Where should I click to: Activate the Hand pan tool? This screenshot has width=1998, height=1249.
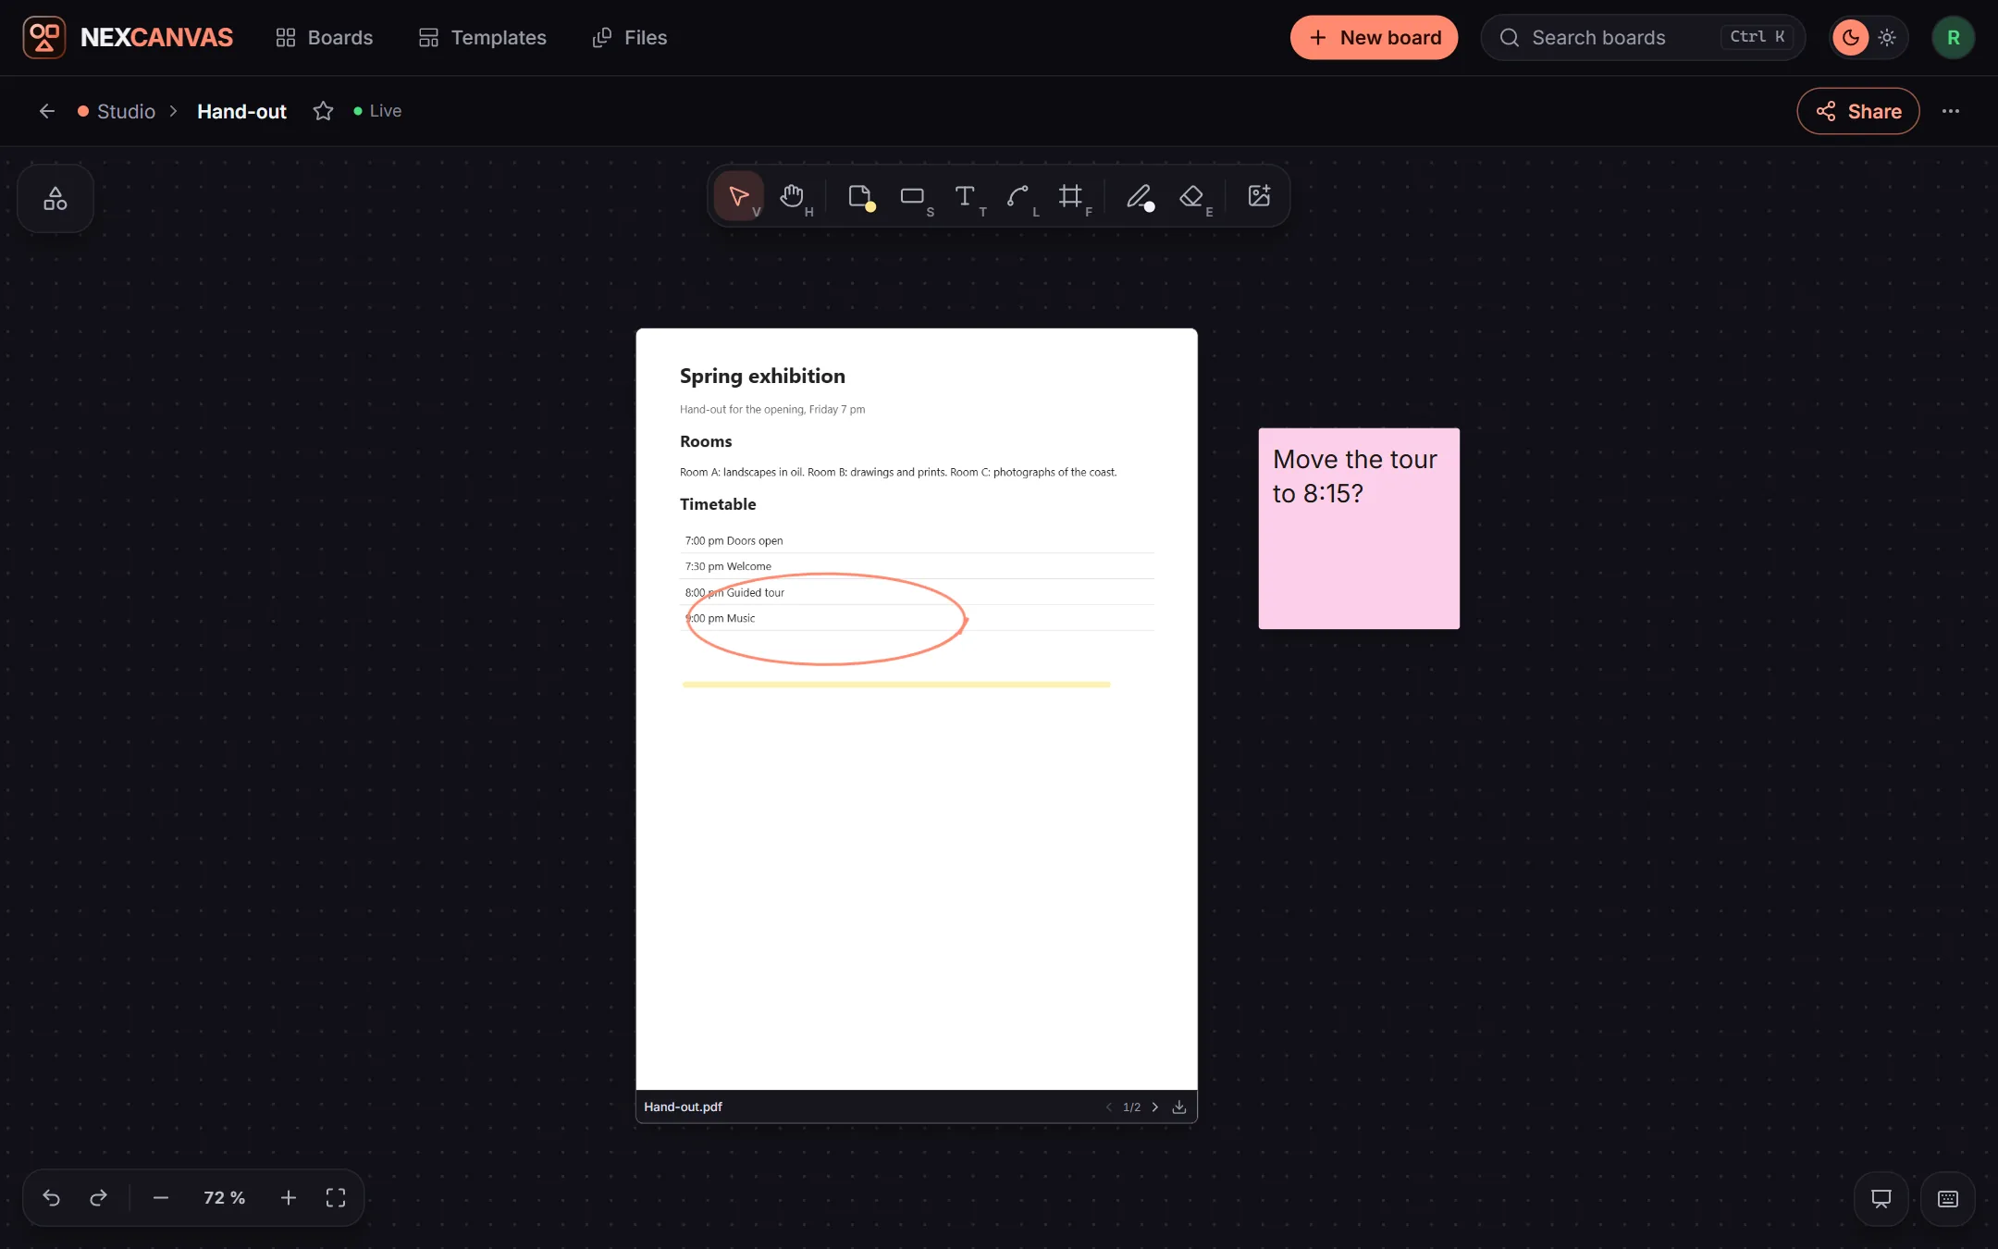pos(792,196)
